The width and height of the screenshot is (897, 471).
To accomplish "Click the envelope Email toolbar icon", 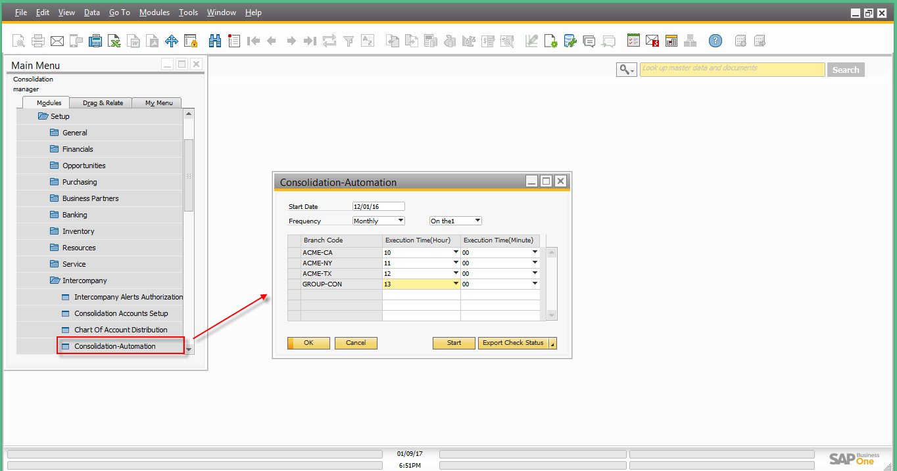I will tap(57, 41).
